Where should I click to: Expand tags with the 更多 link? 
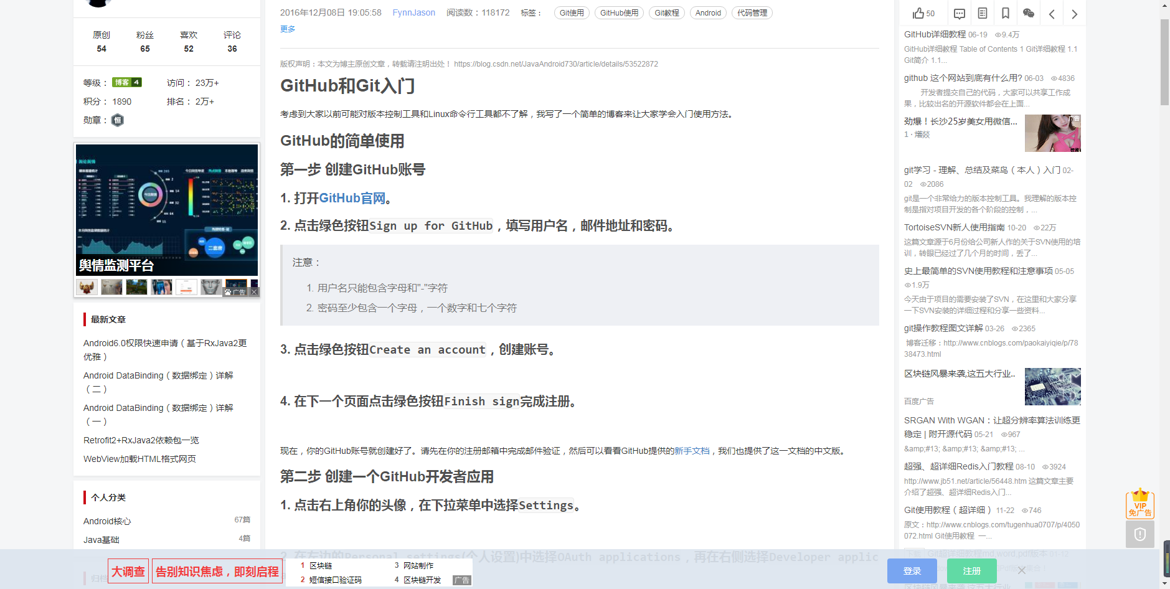point(288,29)
